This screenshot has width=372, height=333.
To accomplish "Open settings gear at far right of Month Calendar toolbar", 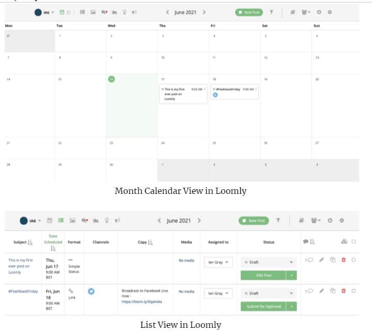I will click(330, 12).
